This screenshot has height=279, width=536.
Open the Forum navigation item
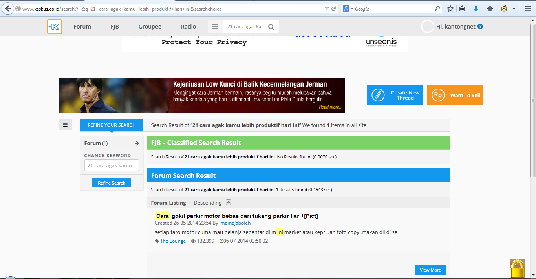[82, 27]
